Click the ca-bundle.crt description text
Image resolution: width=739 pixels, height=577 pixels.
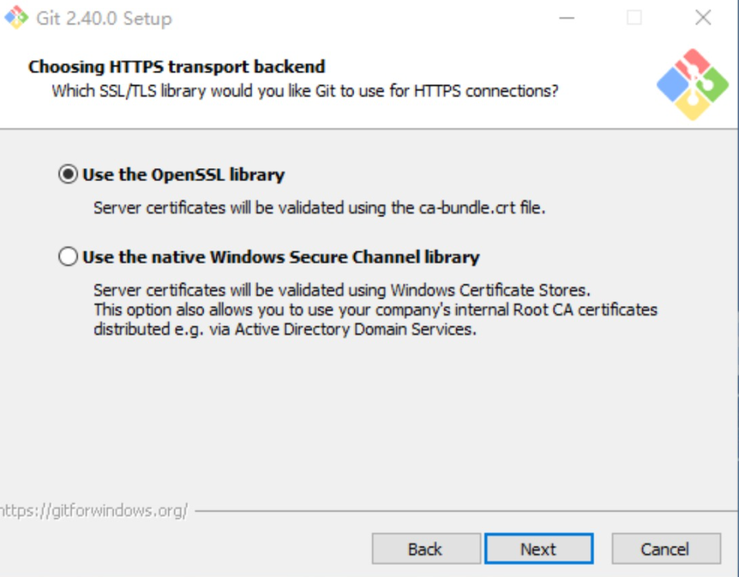click(x=320, y=208)
